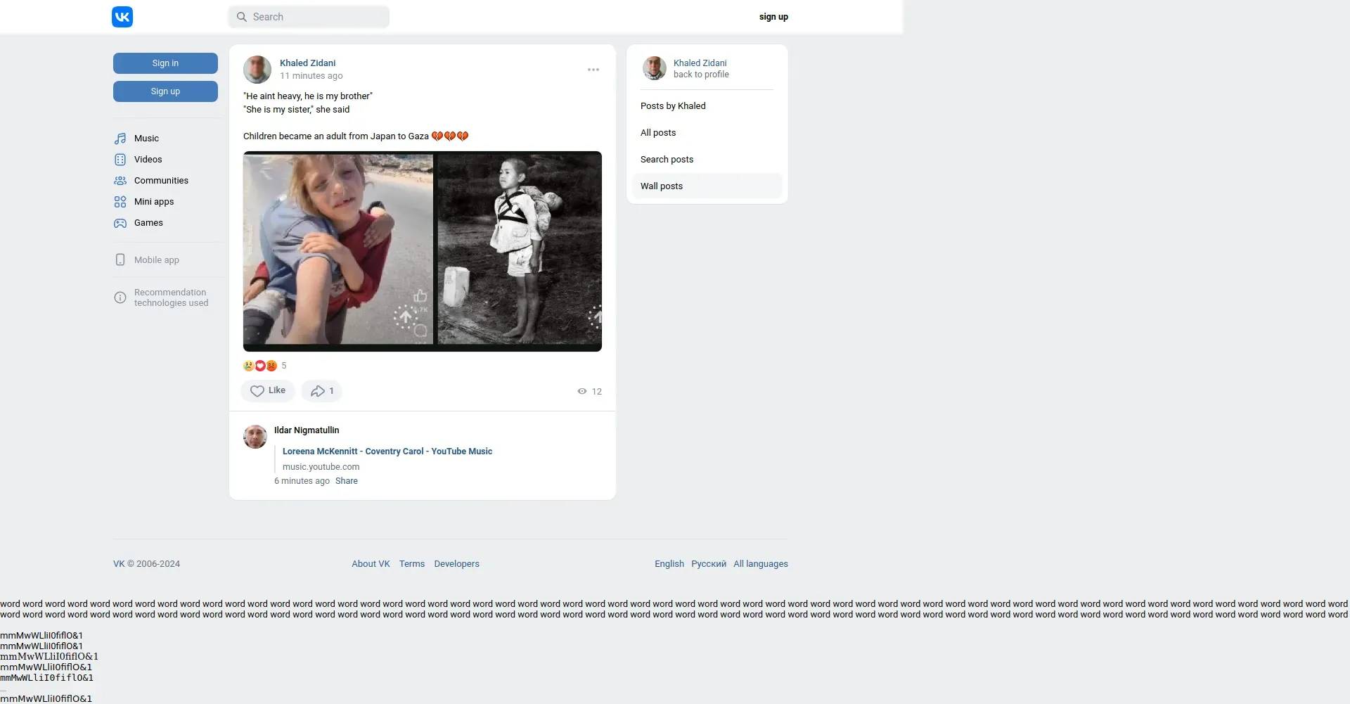This screenshot has height=704, width=1350.
Task: Switch language to Русский
Action: (x=709, y=564)
